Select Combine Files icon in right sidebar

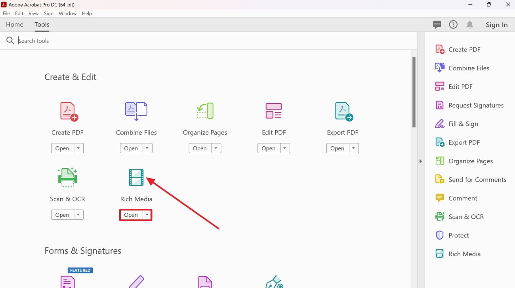pyautogui.click(x=440, y=68)
